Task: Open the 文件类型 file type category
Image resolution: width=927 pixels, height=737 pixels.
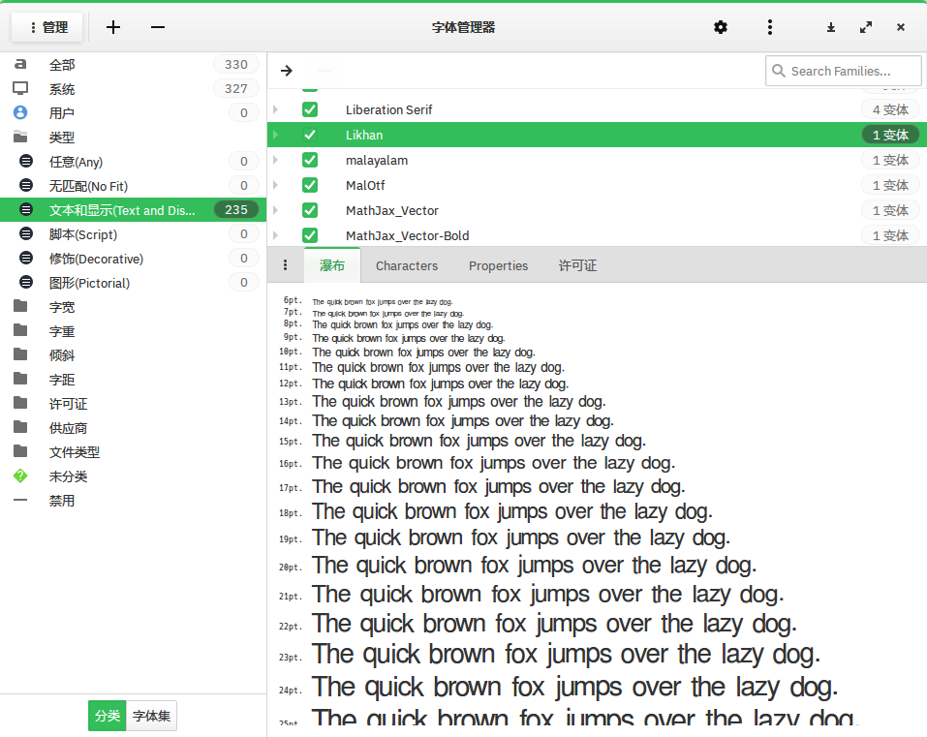Action: click(133, 452)
